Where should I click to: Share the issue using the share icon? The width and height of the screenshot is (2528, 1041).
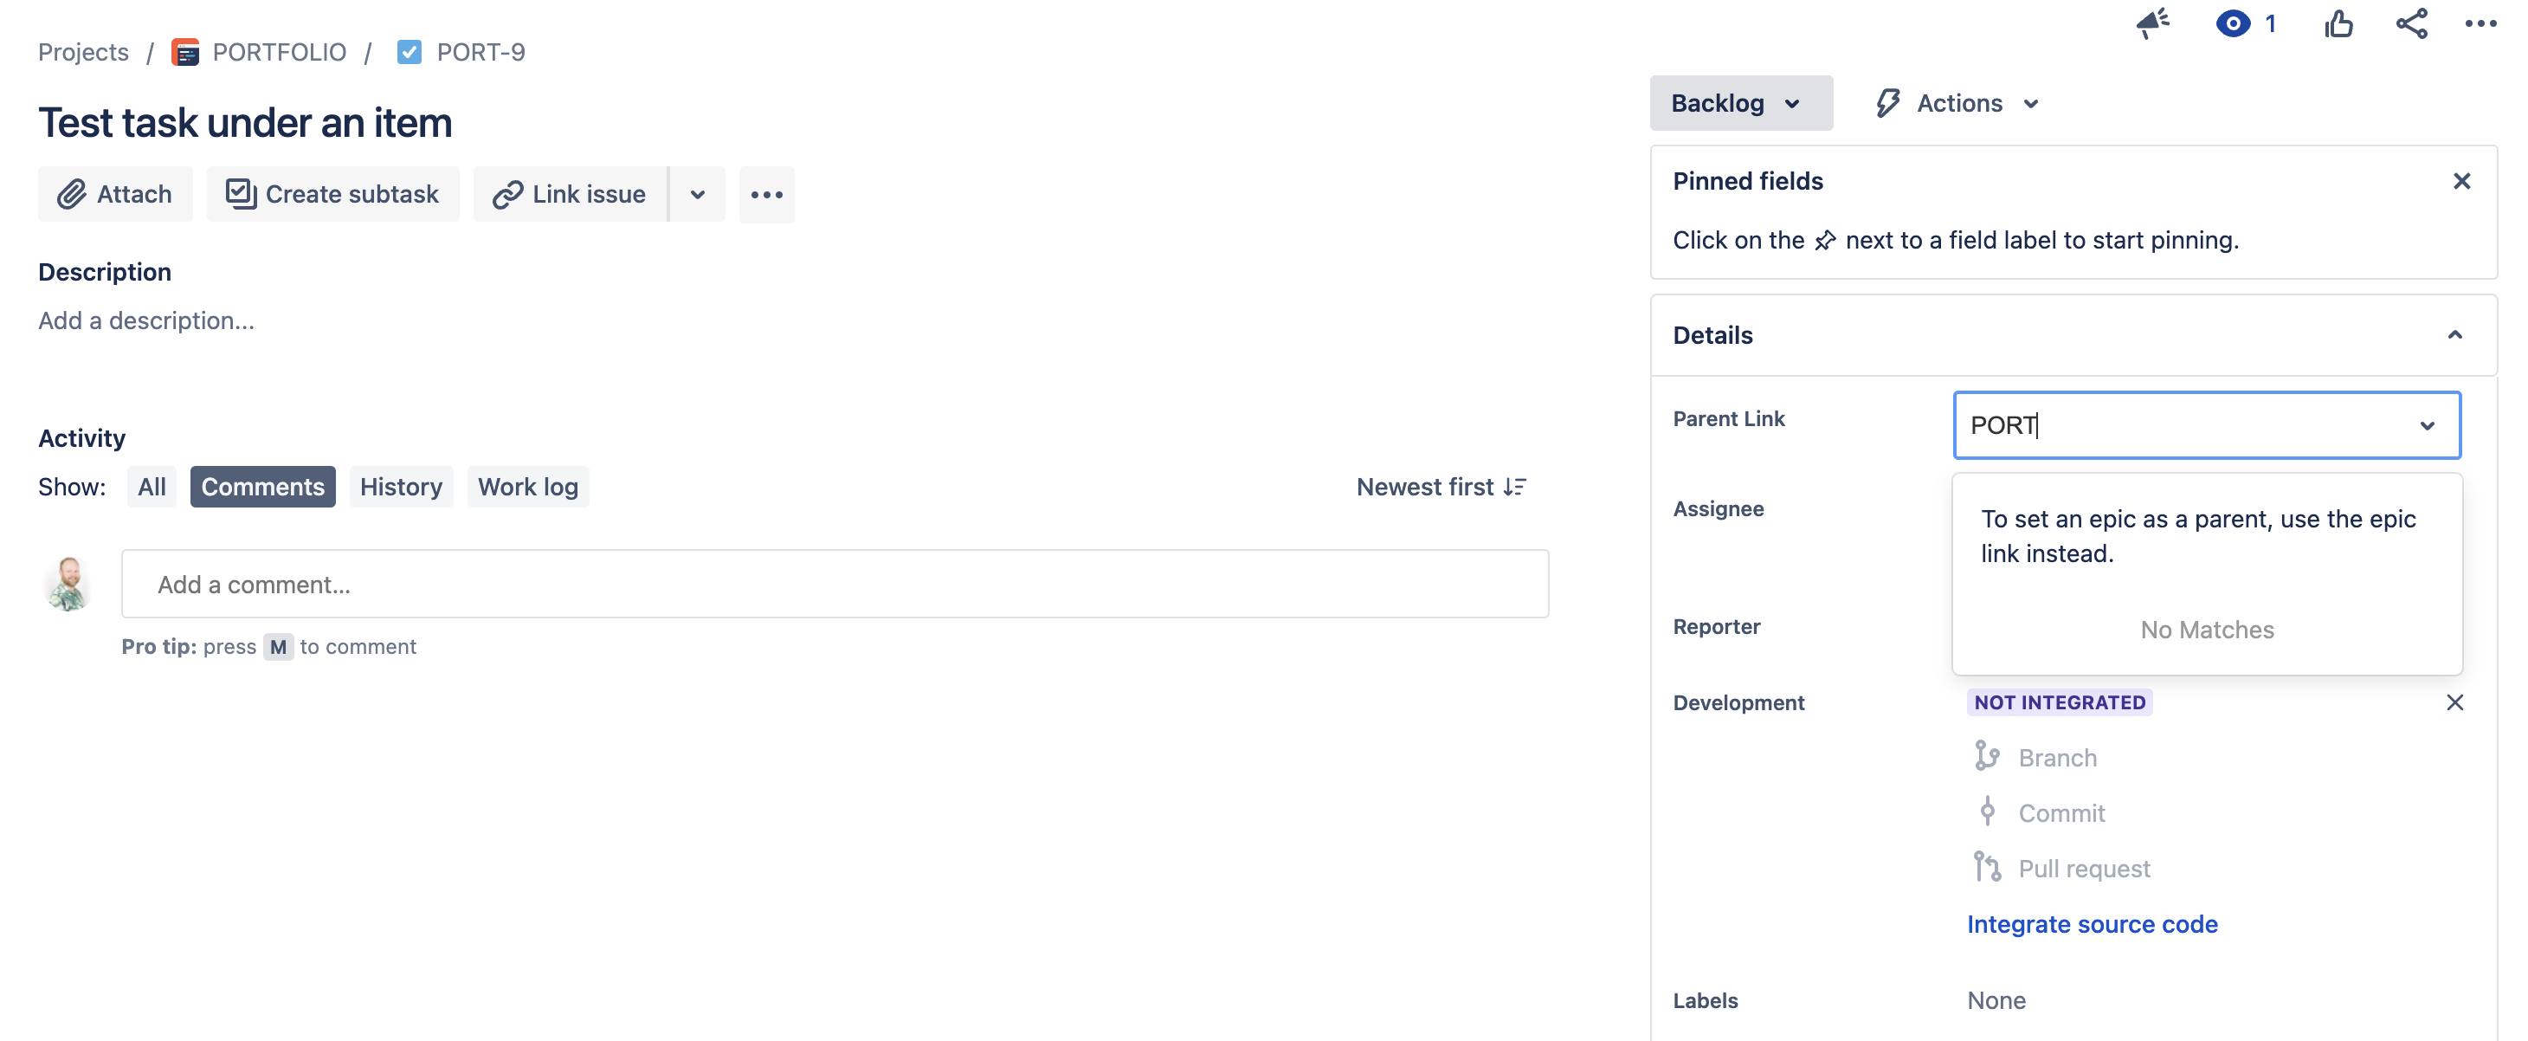(2411, 23)
